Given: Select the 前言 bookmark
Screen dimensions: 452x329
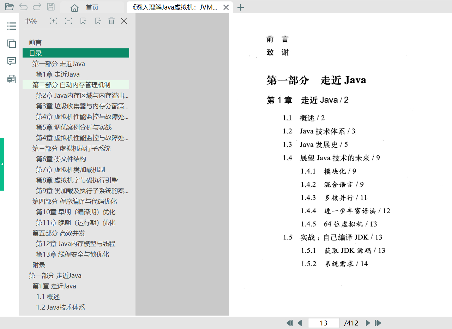Looking at the screenshot, I should tap(35, 43).
